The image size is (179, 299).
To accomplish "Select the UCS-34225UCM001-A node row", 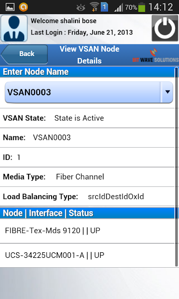I will pos(87,256).
